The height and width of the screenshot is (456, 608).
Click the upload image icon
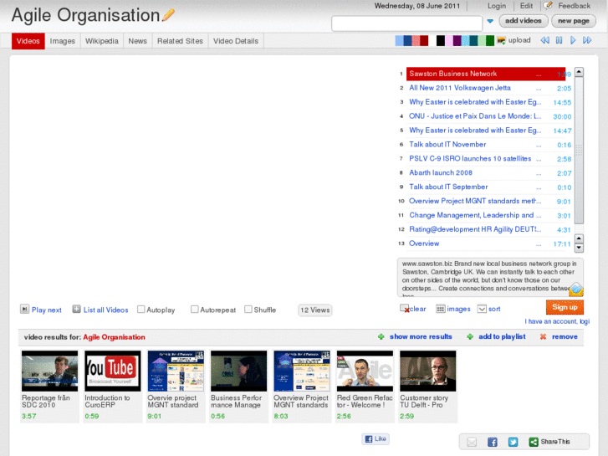(x=501, y=40)
